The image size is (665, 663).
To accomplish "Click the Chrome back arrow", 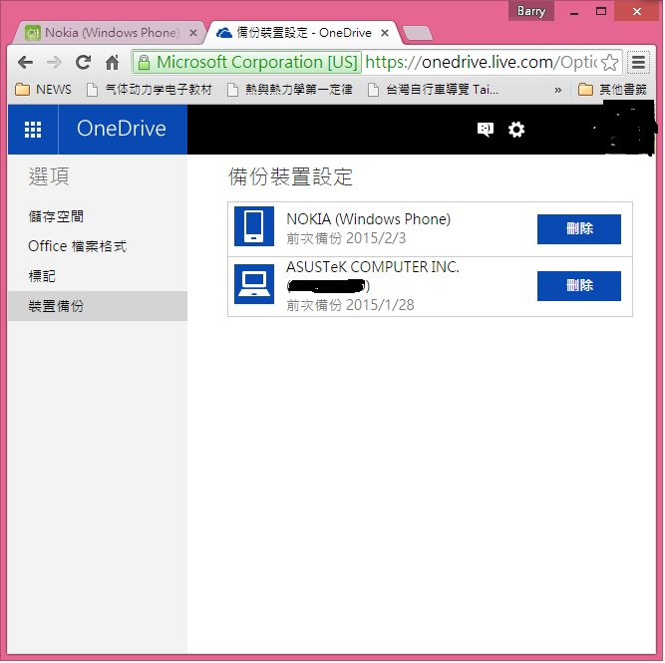I will point(26,63).
